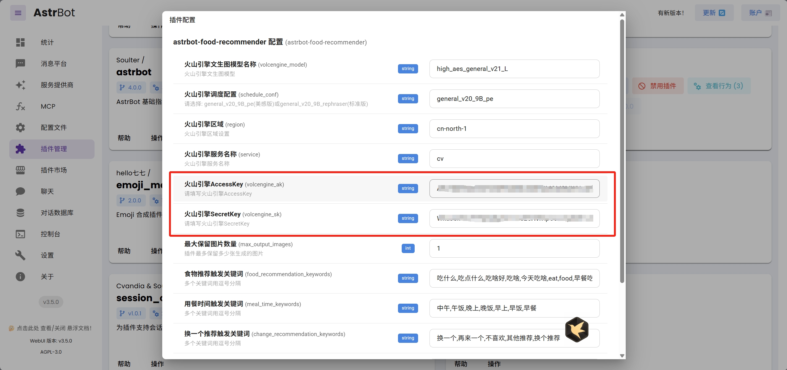This screenshot has width=787, height=370.
Task: Open the 对话数据库 database icon
Action: [x=20, y=213]
